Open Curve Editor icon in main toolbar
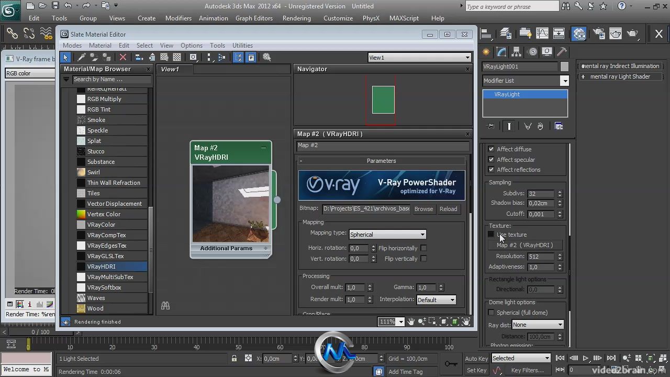Screen dimensions: 670x377 point(542,34)
